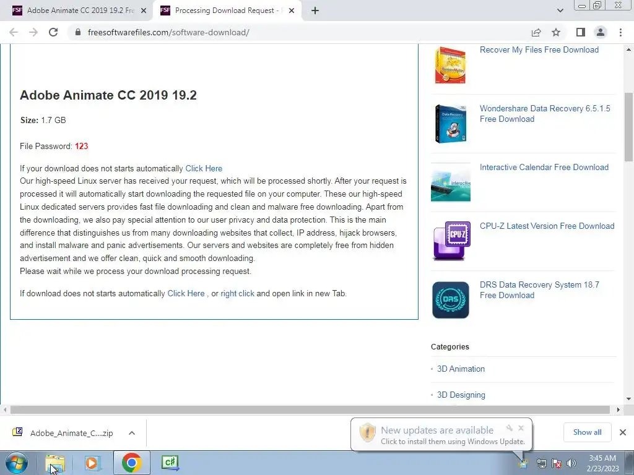Open CPU-Z Latest Version Free Download link
Screen dimensions: 634x475
(547, 226)
